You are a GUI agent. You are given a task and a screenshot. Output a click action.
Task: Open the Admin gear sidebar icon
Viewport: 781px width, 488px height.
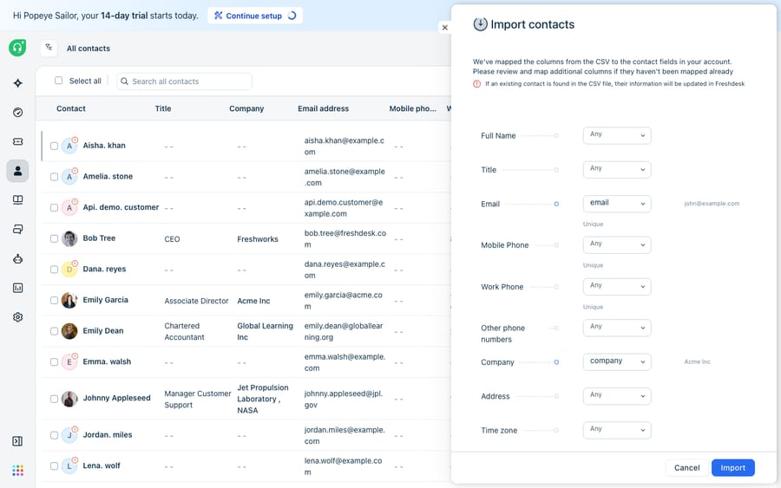18,317
